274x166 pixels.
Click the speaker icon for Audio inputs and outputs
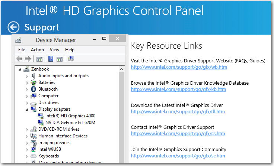33,76
